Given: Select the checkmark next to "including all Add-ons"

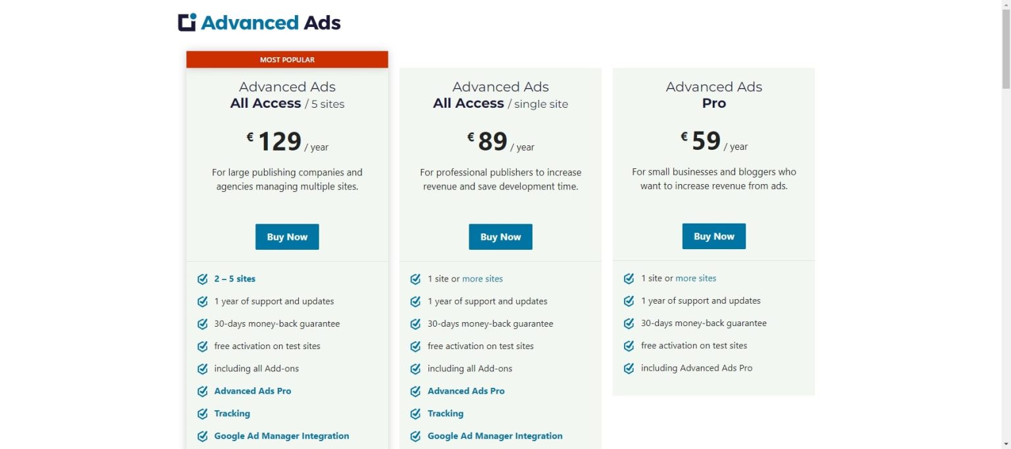Looking at the screenshot, I should pyautogui.click(x=202, y=368).
